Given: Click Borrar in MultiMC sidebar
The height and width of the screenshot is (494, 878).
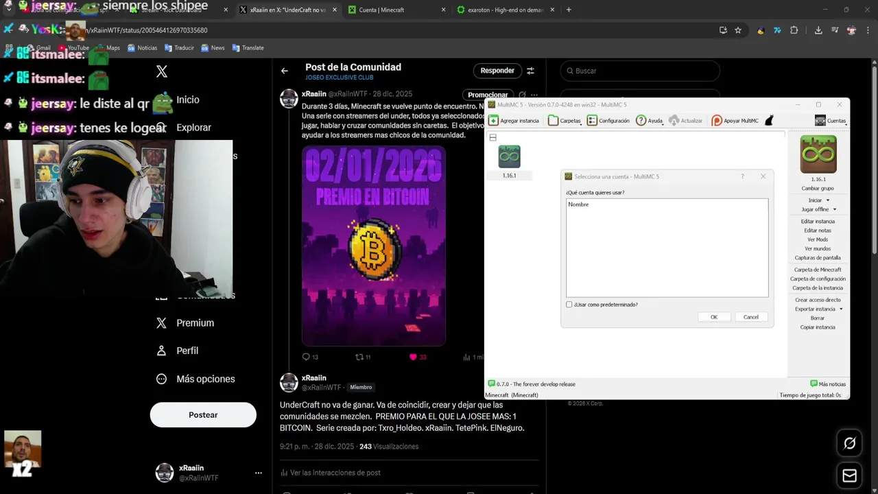Looking at the screenshot, I should pos(818,318).
